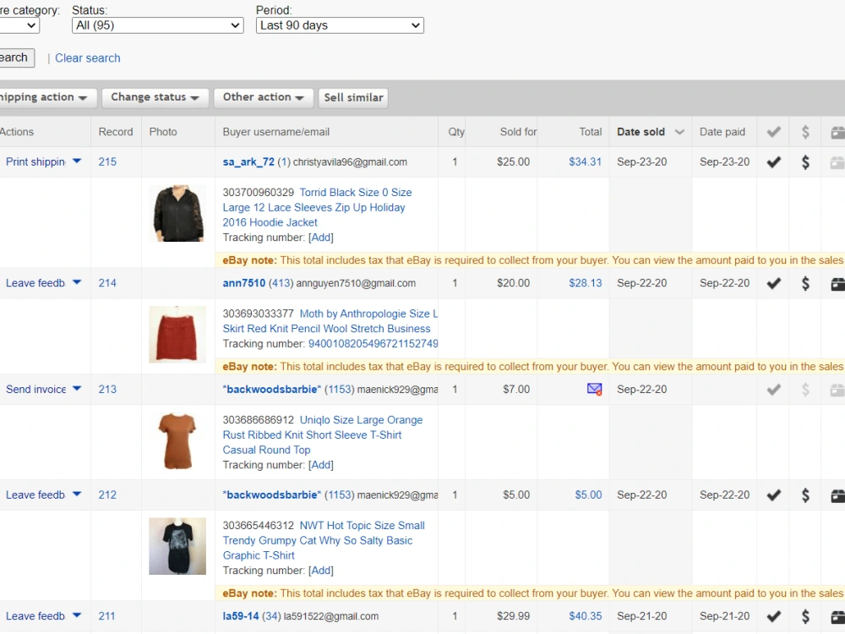
Task: Open the orange ribbed t-shirt thumbnail
Action: click(x=177, y=440)
